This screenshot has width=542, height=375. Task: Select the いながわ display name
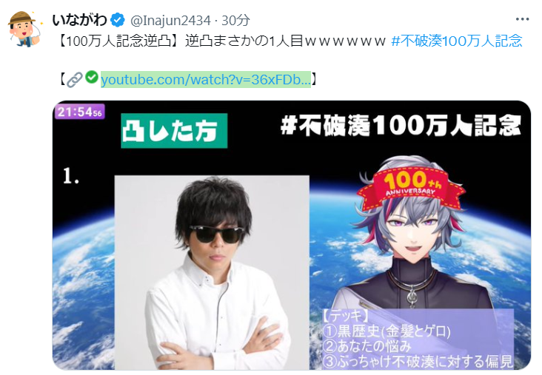79,20
